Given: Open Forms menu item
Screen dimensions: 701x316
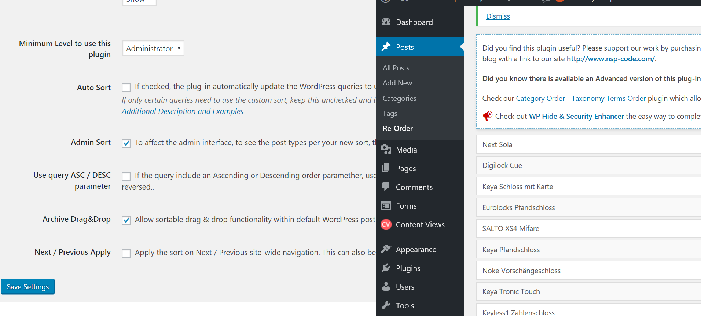Looking at the screenshot, I should [420, 206].
